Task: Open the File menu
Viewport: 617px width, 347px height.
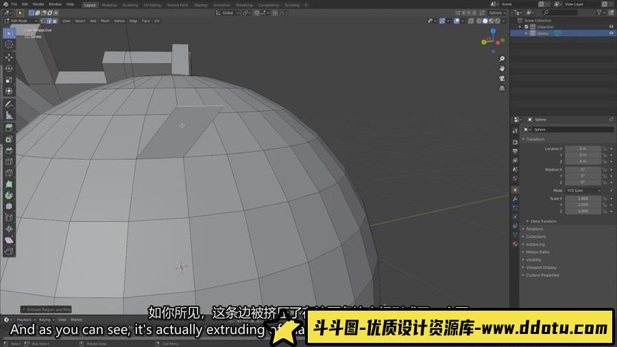Action: coord(14,4)
